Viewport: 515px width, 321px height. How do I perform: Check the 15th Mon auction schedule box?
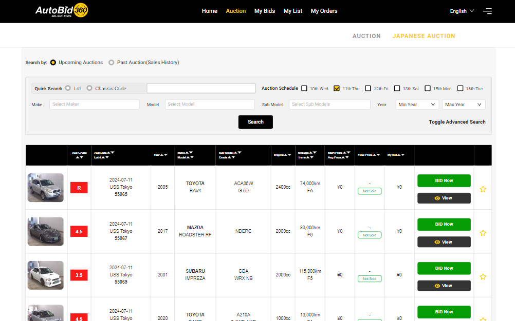pyautogui.click(x=427, y=88)
